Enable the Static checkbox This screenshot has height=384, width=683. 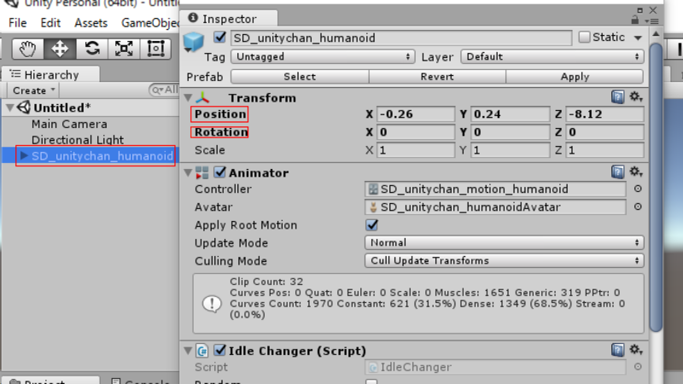click(x=584, y=38)
